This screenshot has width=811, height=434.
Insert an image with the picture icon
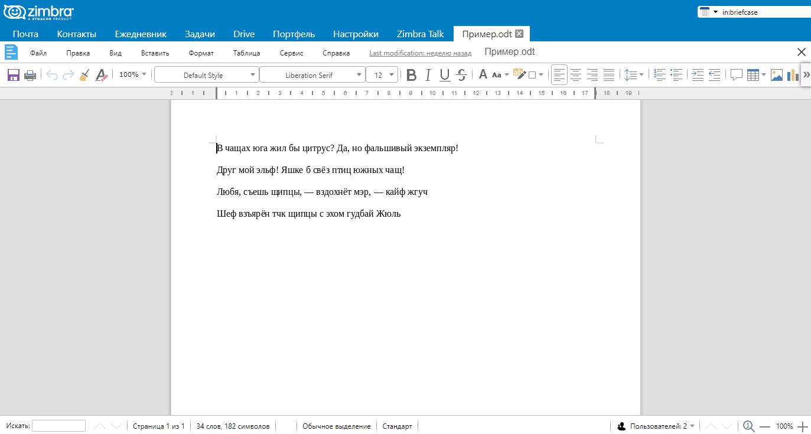777,75
